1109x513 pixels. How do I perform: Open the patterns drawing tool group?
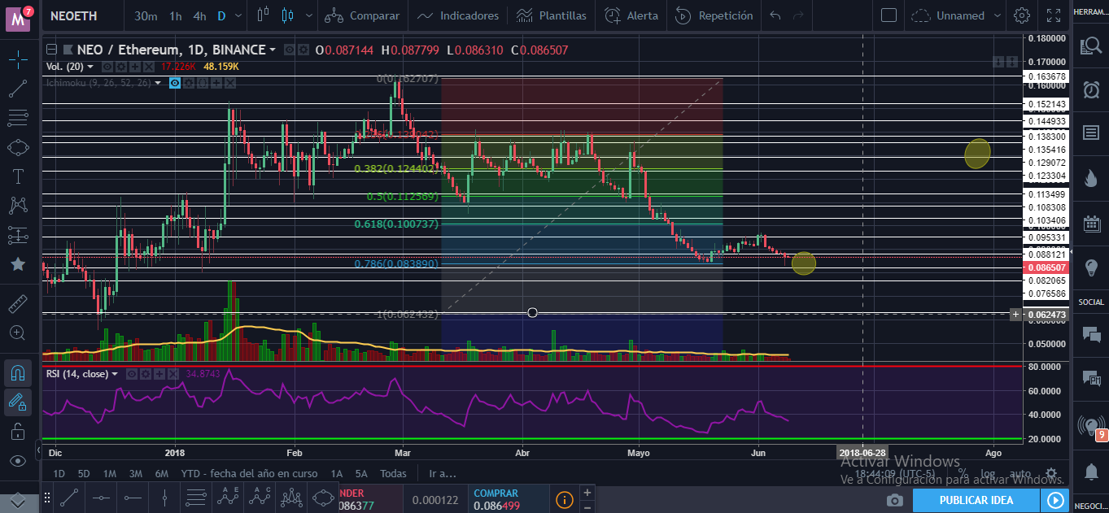pos(18,206)
